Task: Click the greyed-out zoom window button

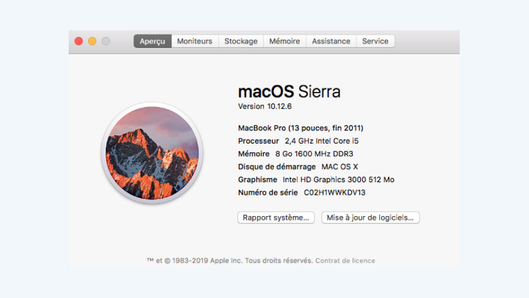Action: point(106,41)
